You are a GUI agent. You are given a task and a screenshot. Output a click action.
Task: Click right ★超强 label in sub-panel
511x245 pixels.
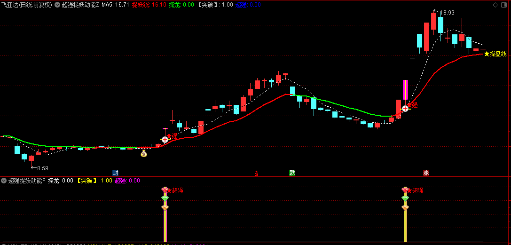click(415, 190)
